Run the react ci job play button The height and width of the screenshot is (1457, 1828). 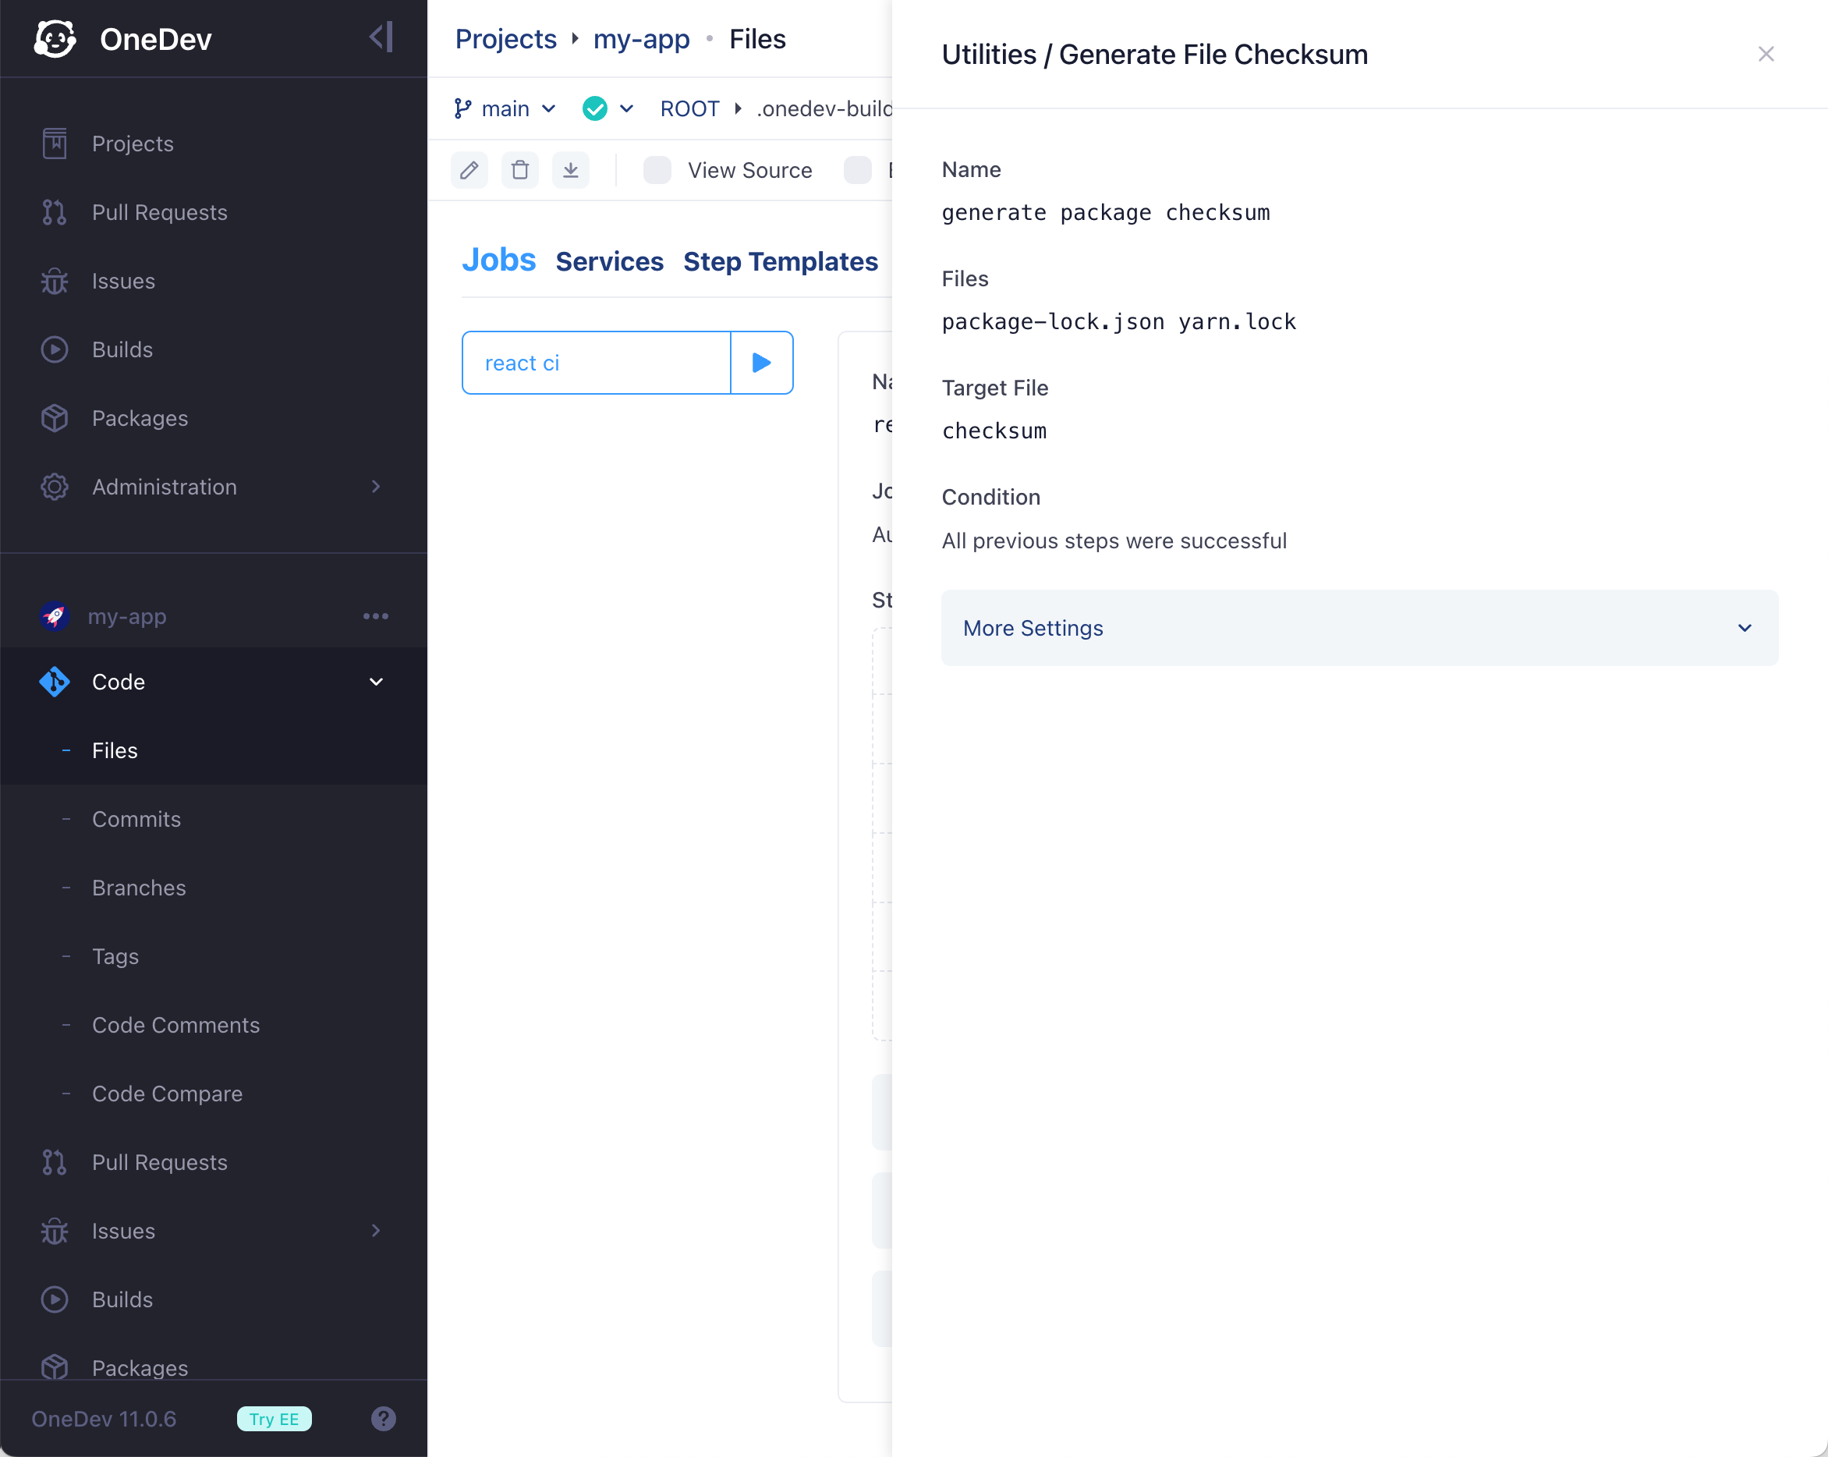(x=761, y=363)
